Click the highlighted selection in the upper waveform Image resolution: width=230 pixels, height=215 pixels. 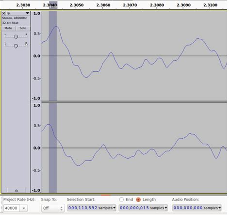[x=53, y=56]
